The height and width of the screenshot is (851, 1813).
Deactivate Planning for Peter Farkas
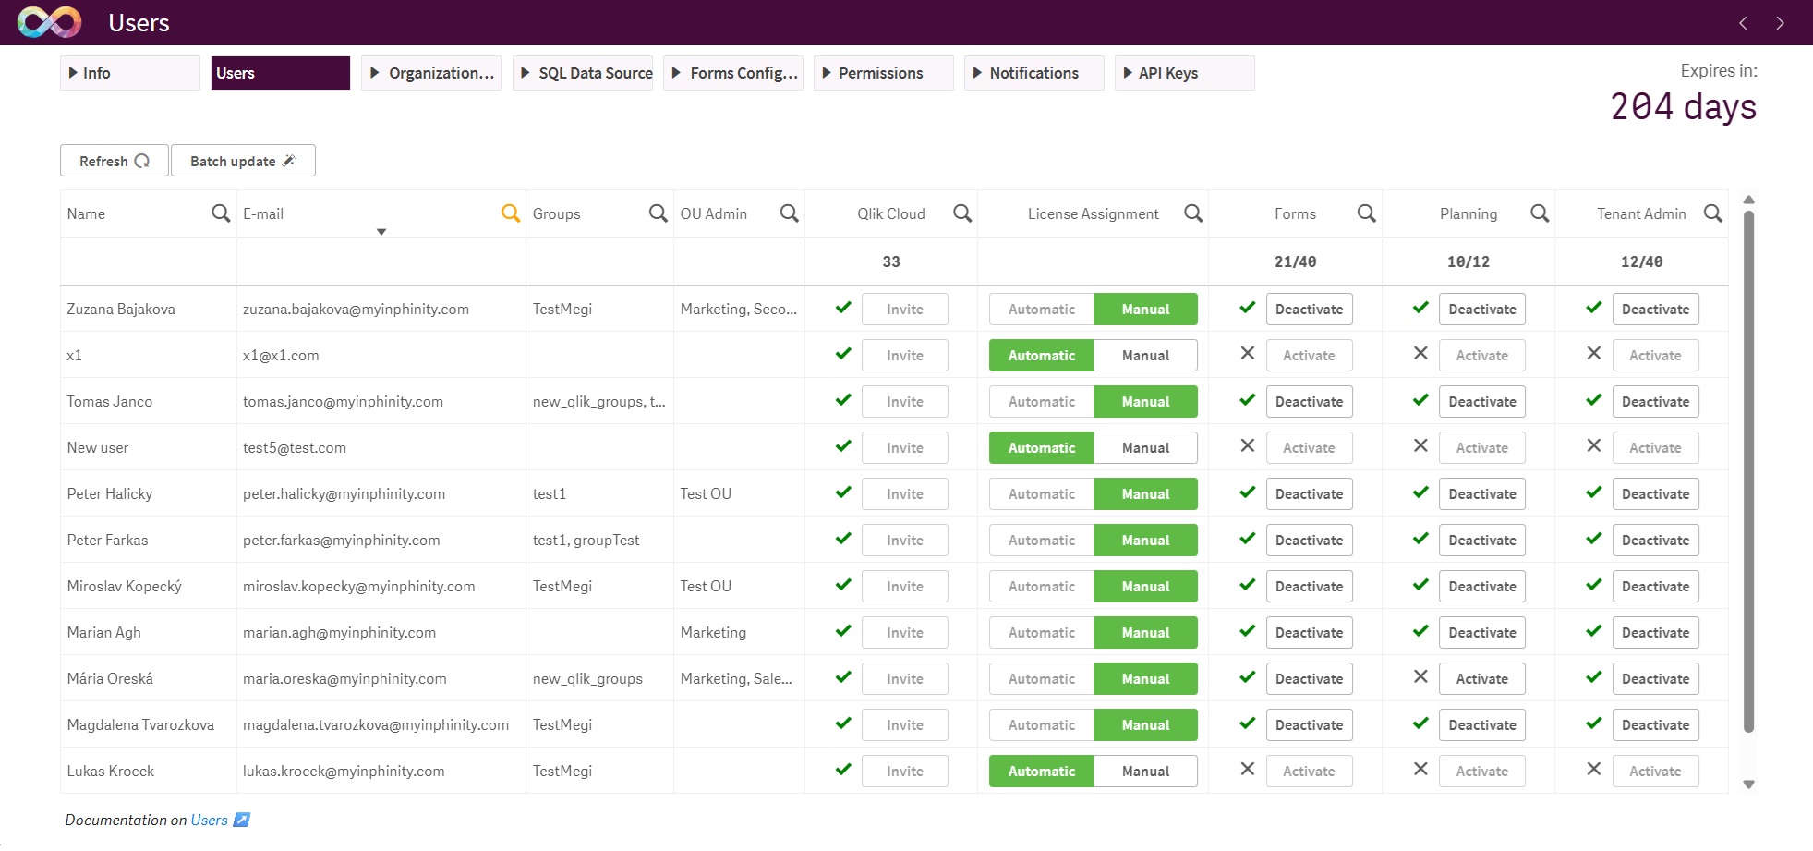click(x=1481, y=541)
